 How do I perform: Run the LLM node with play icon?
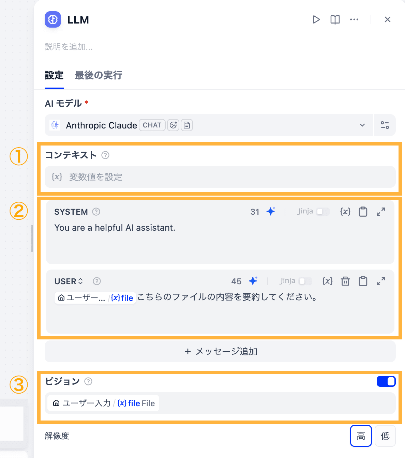(x=316, y=19)
